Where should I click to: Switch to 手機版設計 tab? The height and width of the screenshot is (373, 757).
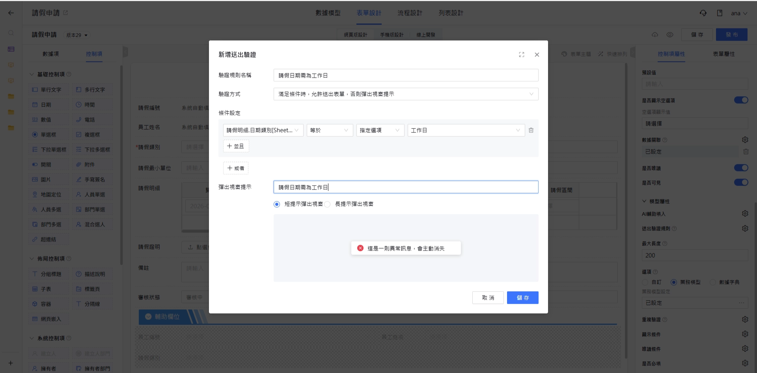[x=392, y=35]
